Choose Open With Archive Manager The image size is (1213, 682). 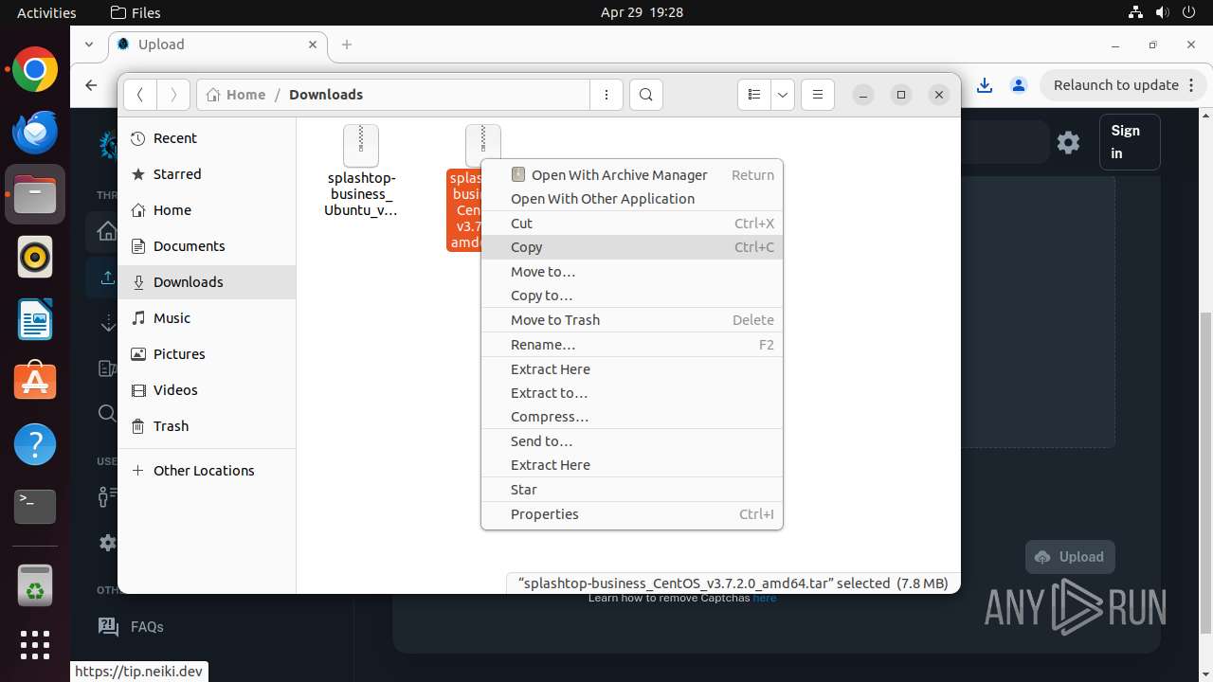coord(632,174)
